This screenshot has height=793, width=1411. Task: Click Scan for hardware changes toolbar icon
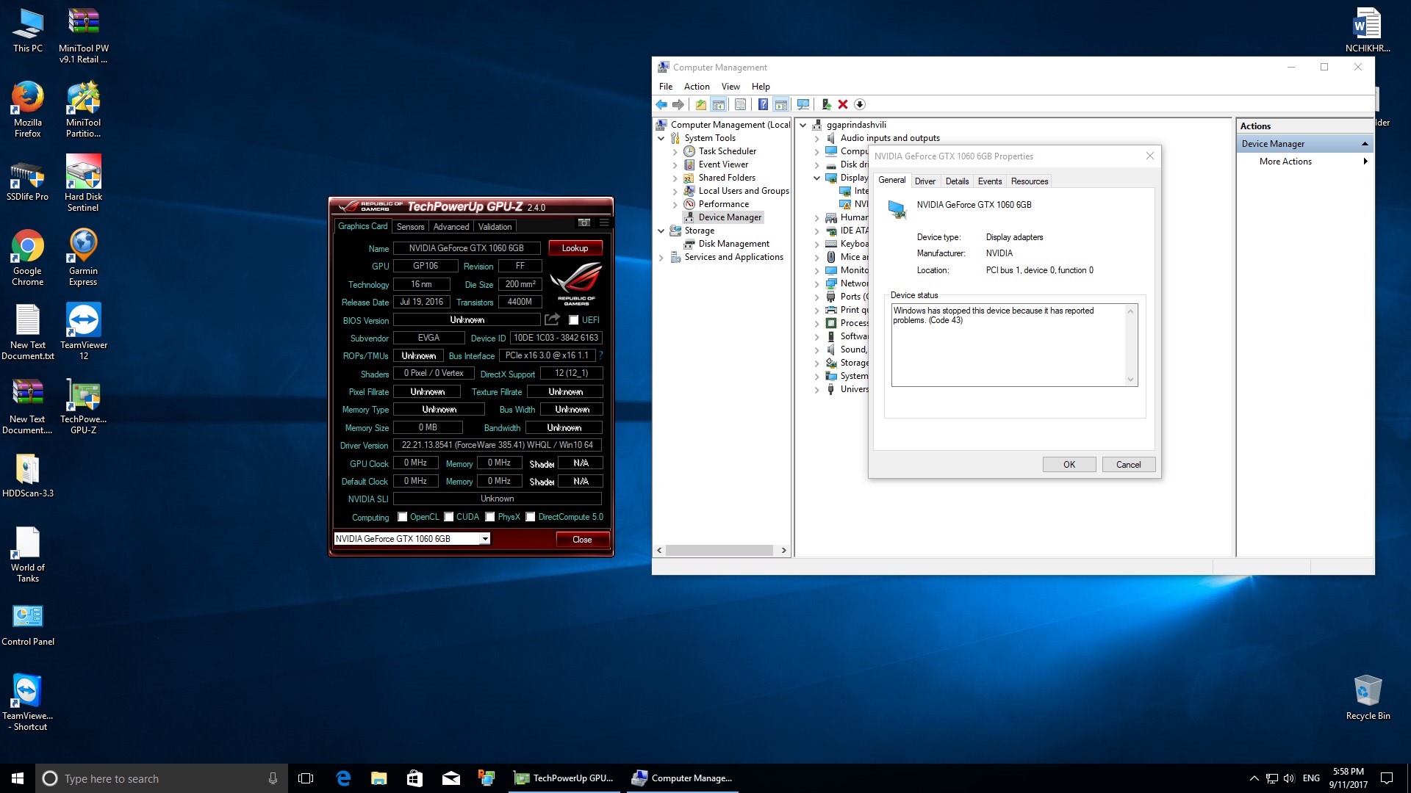click(x=803, y=104)
